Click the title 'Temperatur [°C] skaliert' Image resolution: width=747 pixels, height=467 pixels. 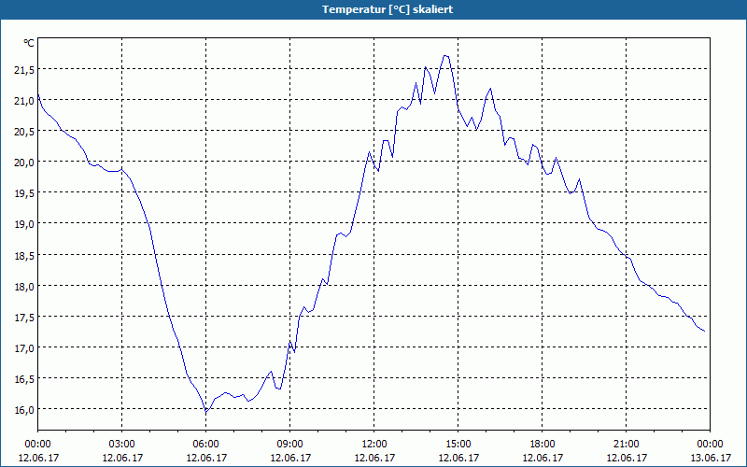point(388,9)
